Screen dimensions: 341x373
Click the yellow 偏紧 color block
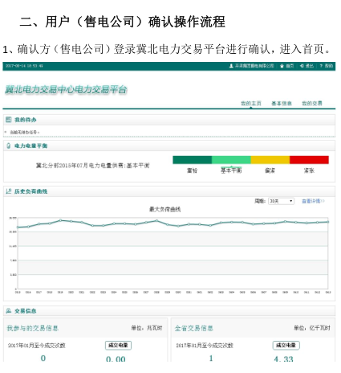(270, 160)
